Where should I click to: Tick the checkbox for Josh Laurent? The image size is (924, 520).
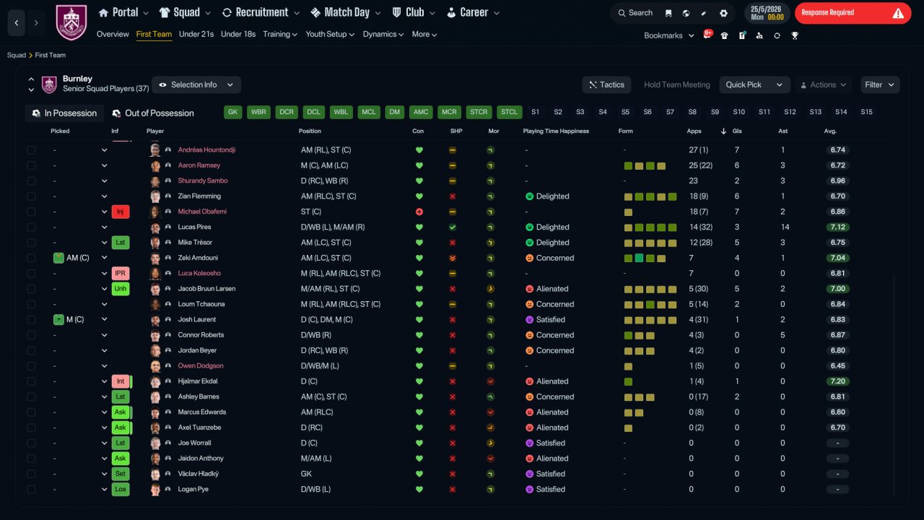tap(31, 319)
